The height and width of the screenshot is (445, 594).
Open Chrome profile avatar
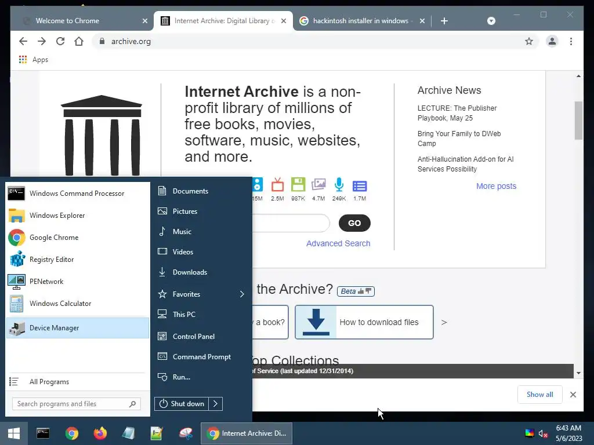(552, 41)
